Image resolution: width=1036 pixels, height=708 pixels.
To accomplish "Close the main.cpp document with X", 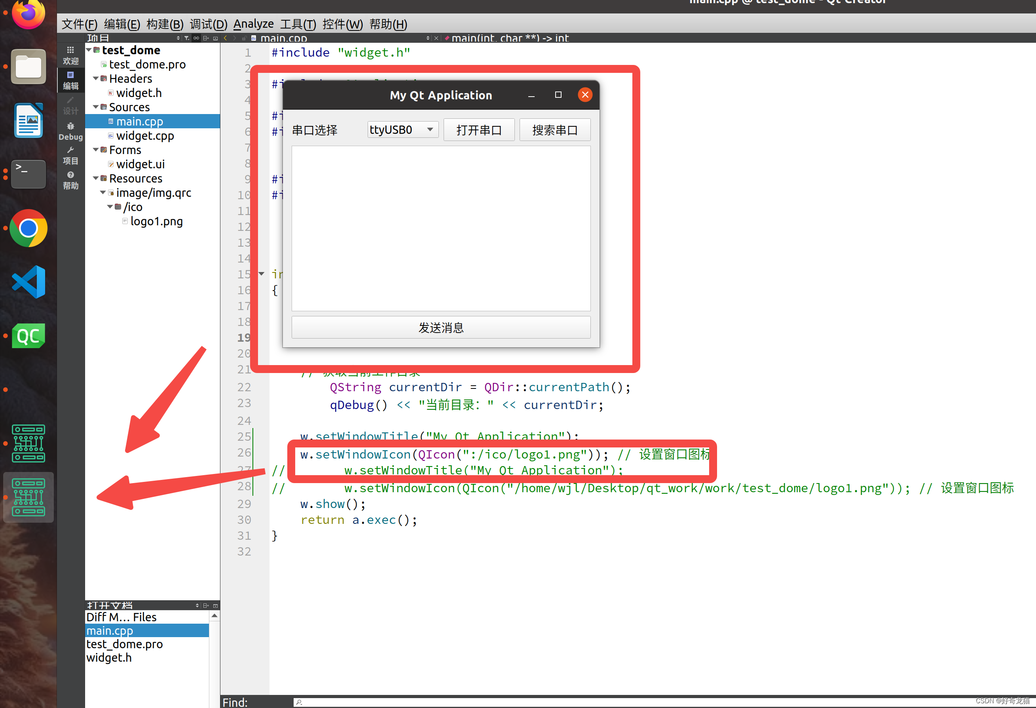I will click(436, 38).
